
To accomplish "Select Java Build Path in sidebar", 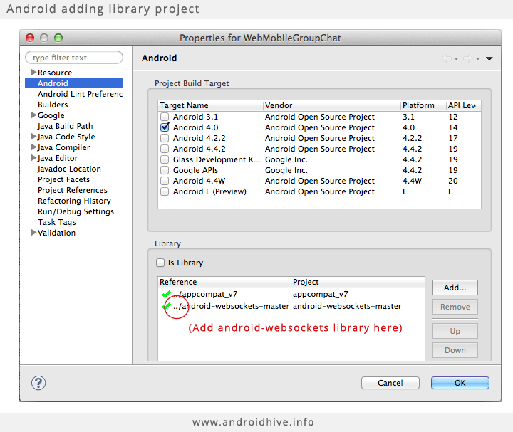I will click(x=65, y=126).
